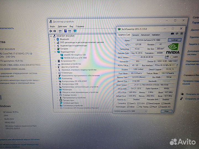Screen dimensions: 199x149
Task: Click the forward arrow in Device Manager toolbar
Action: pos(55,31)
